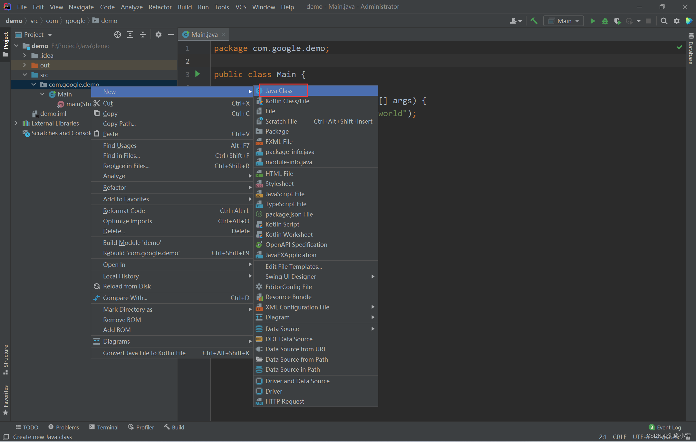Choose Kotlin Class/File from submenu
The height and width of the screenshot is (442, 696).
[x=287, y=101]
